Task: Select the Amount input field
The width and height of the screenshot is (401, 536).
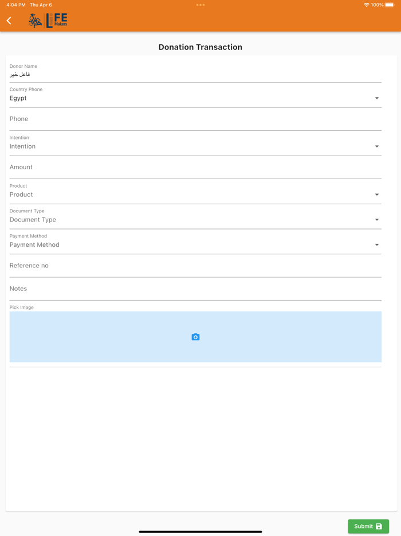Action: tap(195, 168)
